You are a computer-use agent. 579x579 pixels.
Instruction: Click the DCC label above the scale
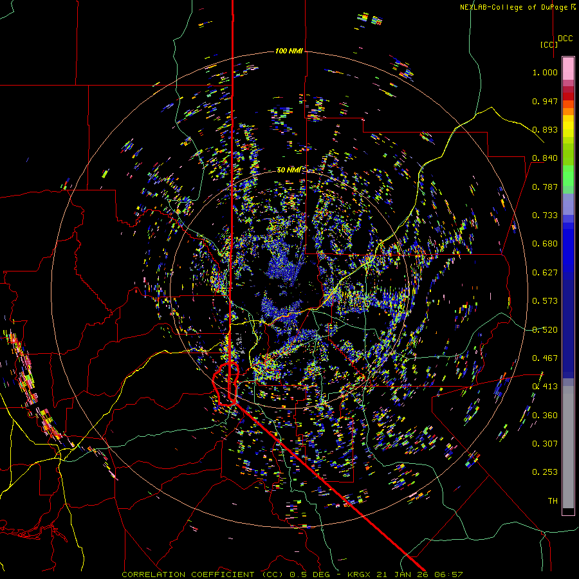point(565,39)
